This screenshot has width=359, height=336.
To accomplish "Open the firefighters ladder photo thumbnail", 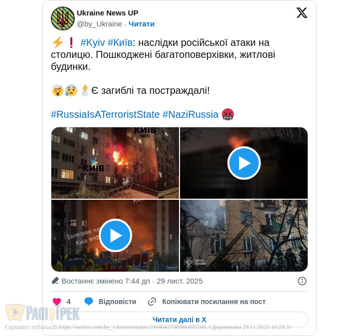I will point(244,236).
